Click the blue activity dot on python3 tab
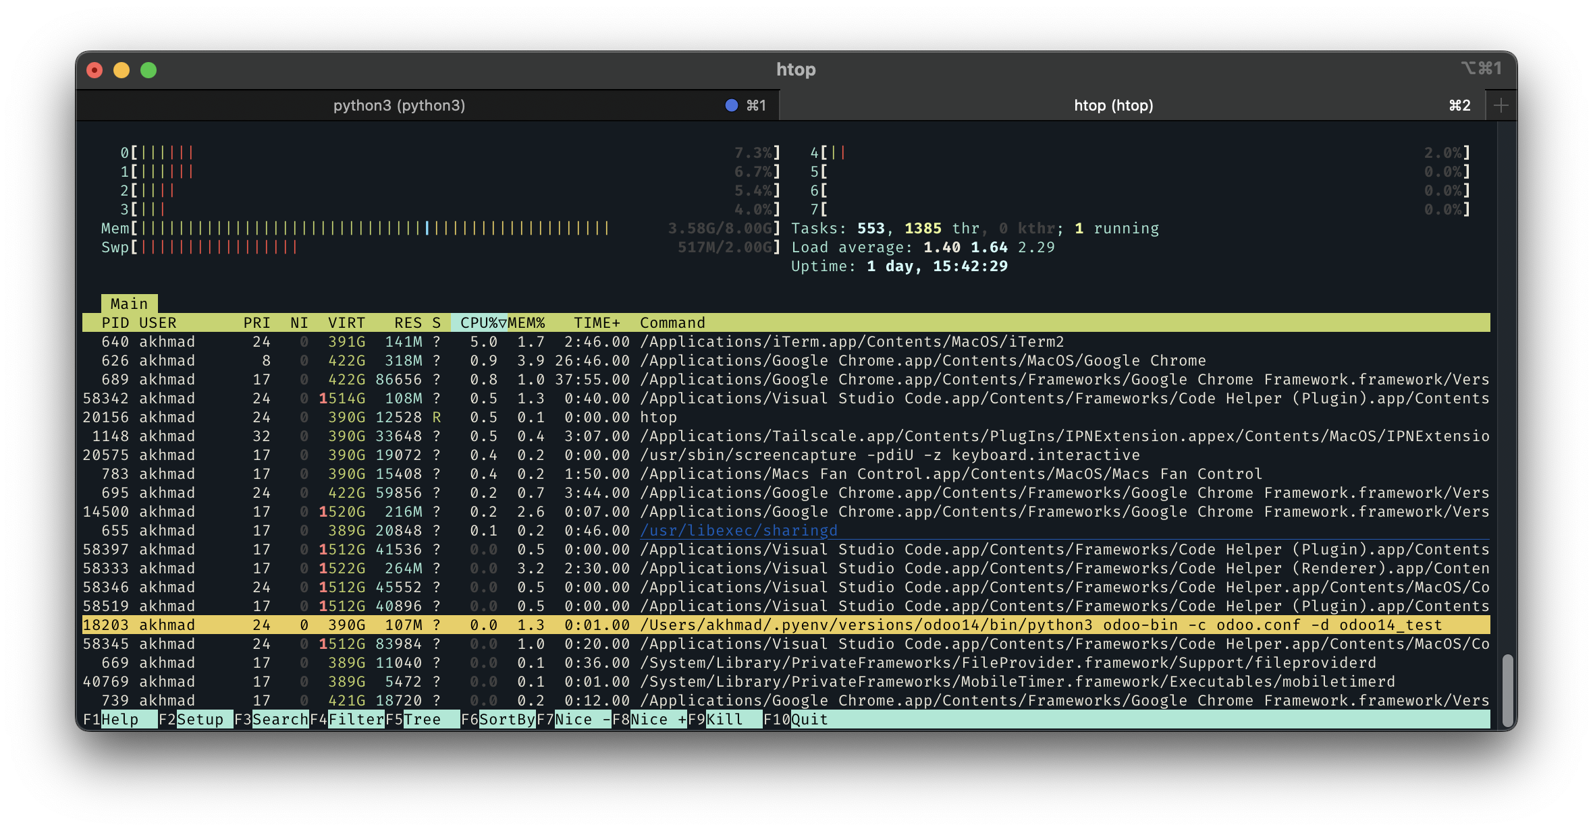 click(x=731, y=105)
